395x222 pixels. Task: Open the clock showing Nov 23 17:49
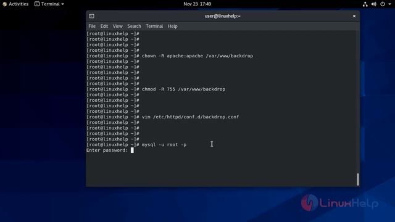pos(197,4)
